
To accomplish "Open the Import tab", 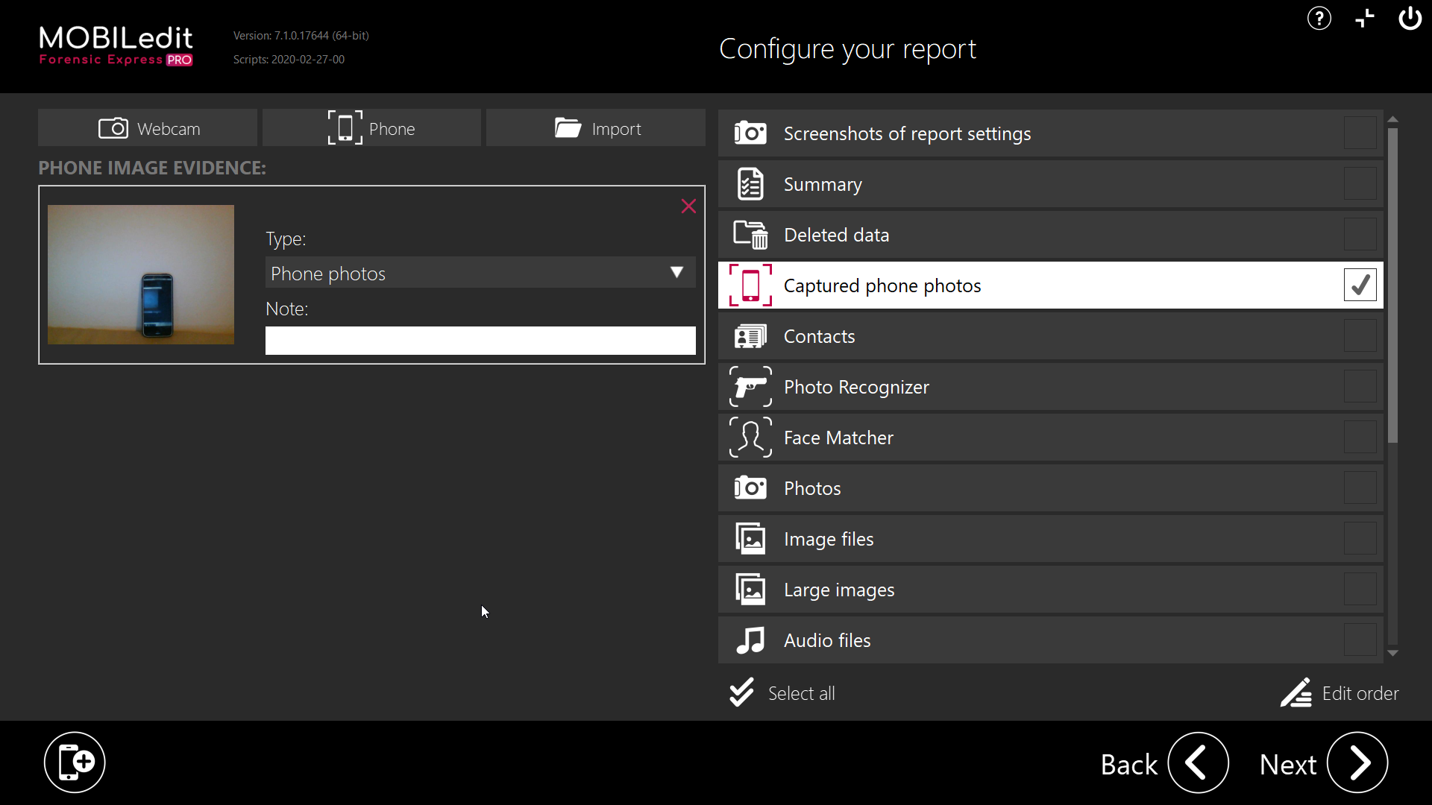I will 596,128.
